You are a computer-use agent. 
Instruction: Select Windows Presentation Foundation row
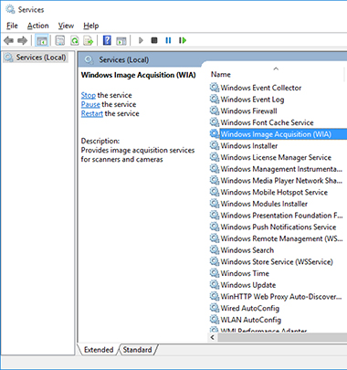click(281, 216)
